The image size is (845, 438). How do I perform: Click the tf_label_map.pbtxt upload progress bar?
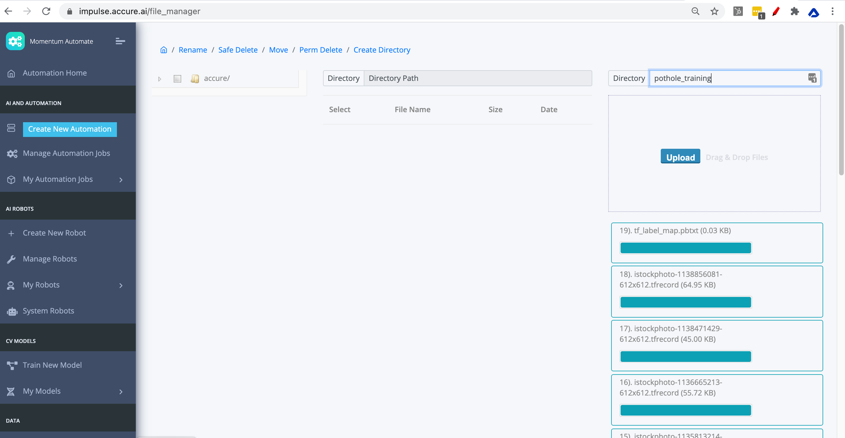tap(685, 248)
